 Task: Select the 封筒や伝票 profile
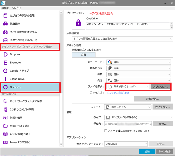30,118
